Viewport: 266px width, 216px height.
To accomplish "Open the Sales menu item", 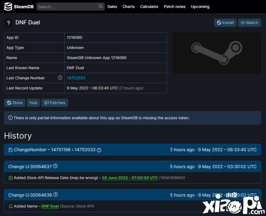I will coord(112,7).
